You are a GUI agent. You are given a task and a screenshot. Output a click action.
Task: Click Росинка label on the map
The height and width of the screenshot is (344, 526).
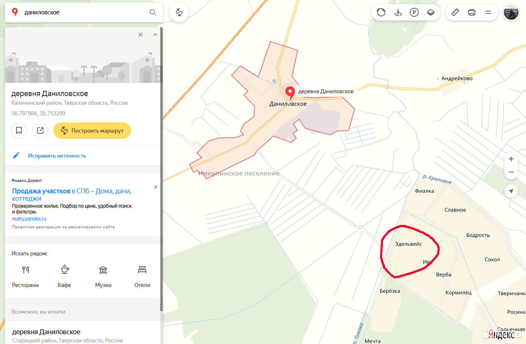pyautogui.click(x=517, y=312)
